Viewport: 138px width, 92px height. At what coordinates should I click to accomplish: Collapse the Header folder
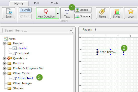click(4, 43)
